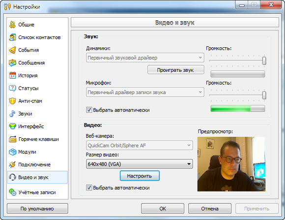Toggle video Выбрать автоматически checkbox

(89, 188)
